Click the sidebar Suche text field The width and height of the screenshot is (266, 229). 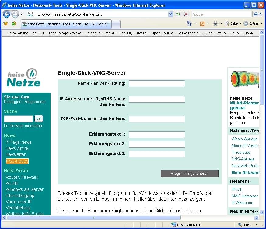click(x=18, y=118)
